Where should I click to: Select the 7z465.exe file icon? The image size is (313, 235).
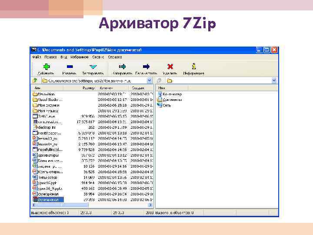35,116
